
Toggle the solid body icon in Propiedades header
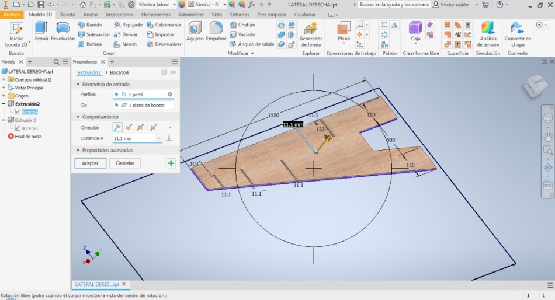coord(164,72)
